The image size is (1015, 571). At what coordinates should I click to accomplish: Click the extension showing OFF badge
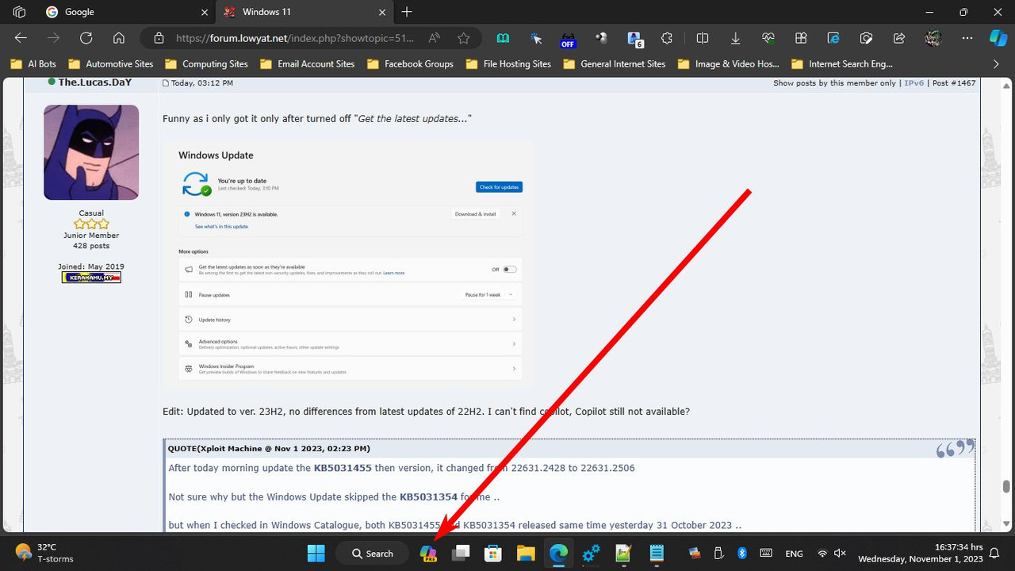click(568, 39)
